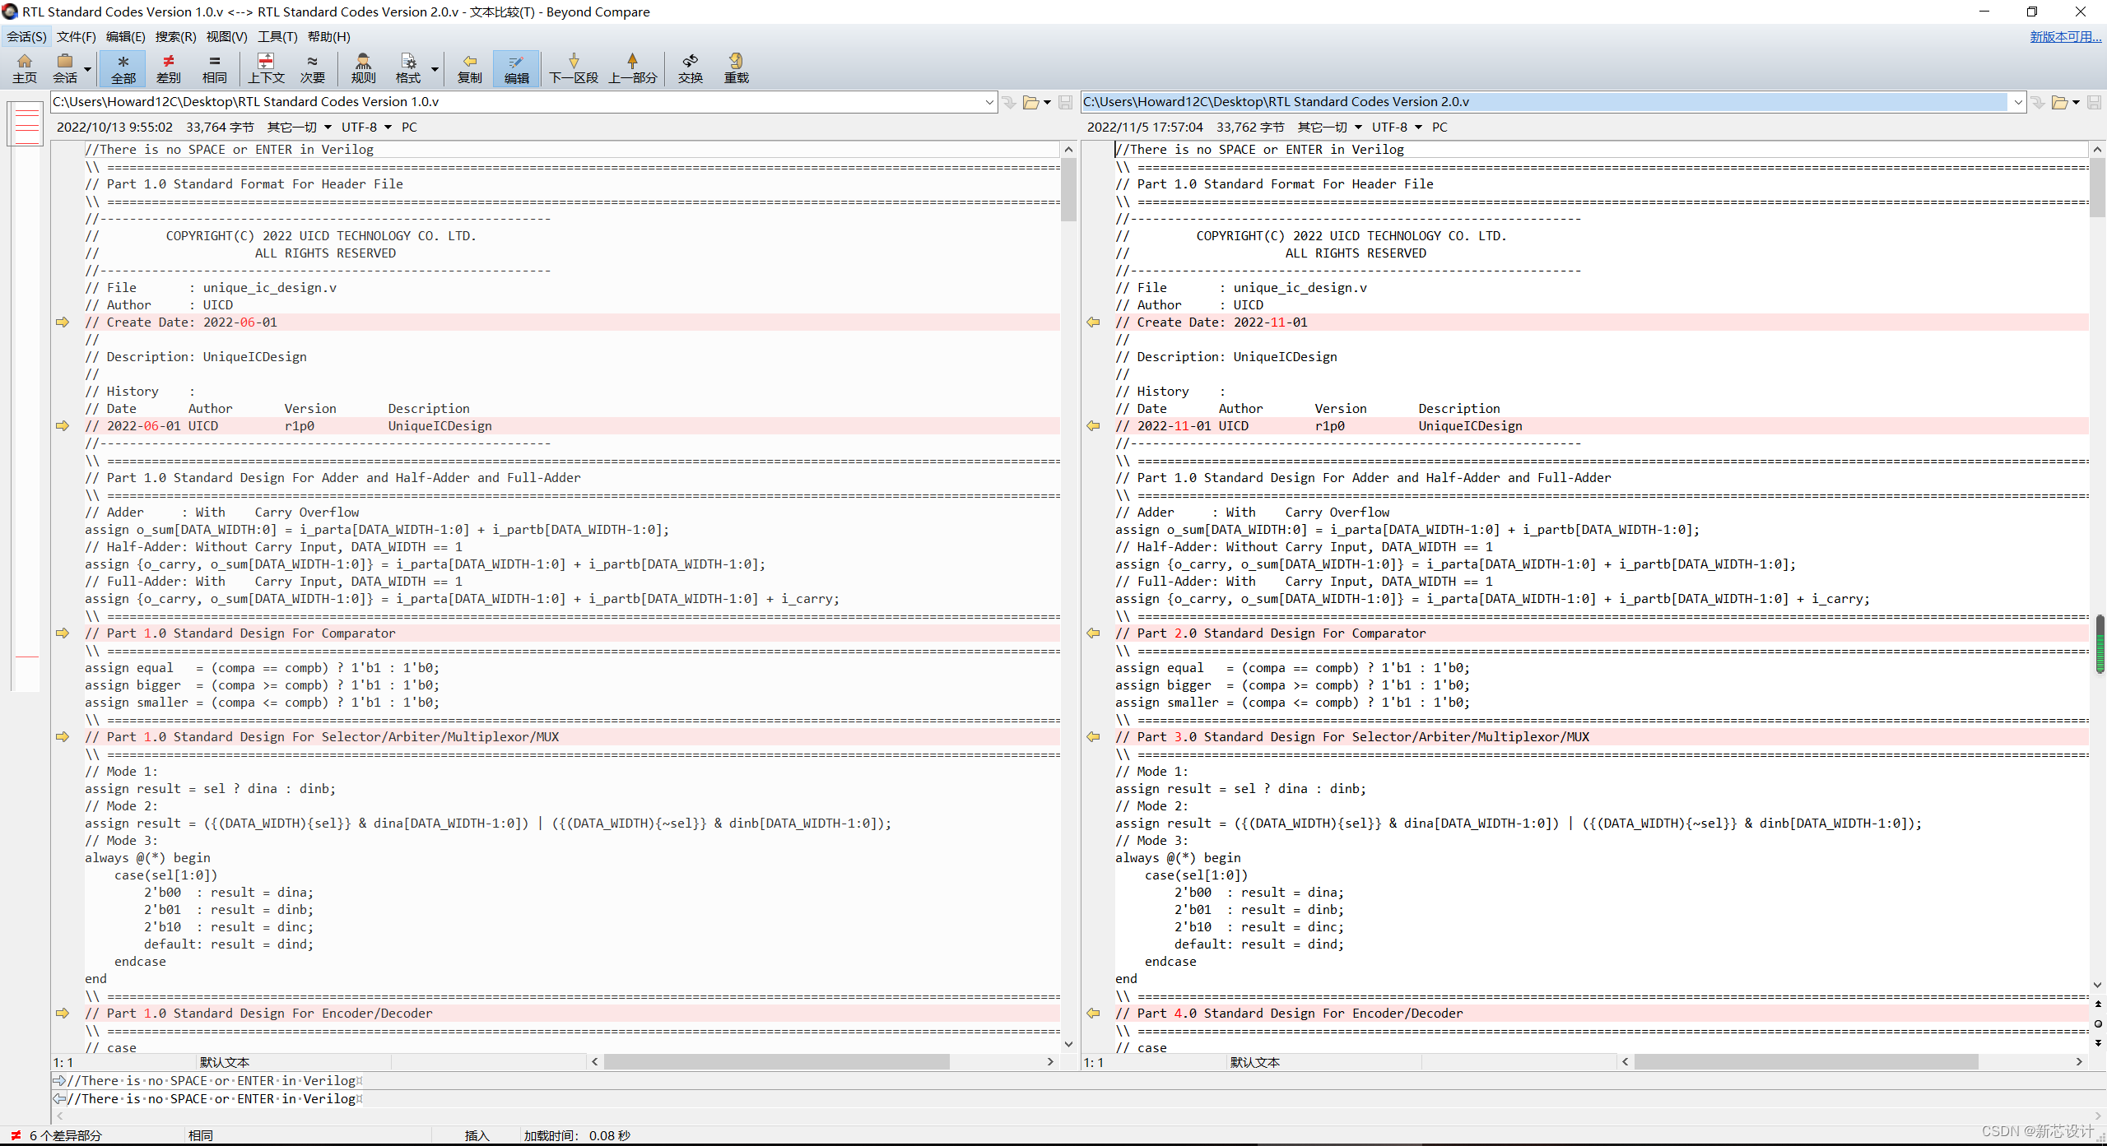Open right pane file type (其它一切) dropdown
Image resolution: width=2107 pixels, height=1146 pixels.
[1329, 127]
